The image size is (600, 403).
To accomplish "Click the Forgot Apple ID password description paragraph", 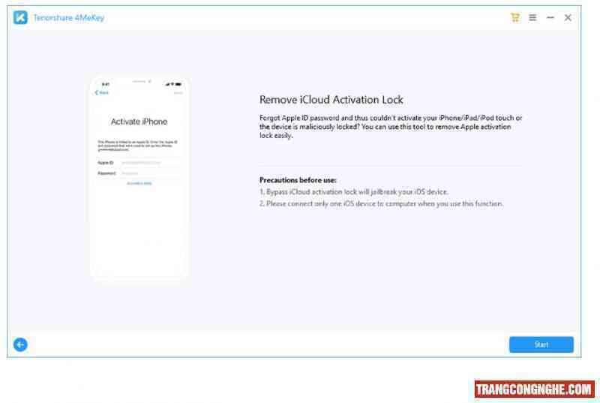I will pyautogui.click(x=391, y=127).
